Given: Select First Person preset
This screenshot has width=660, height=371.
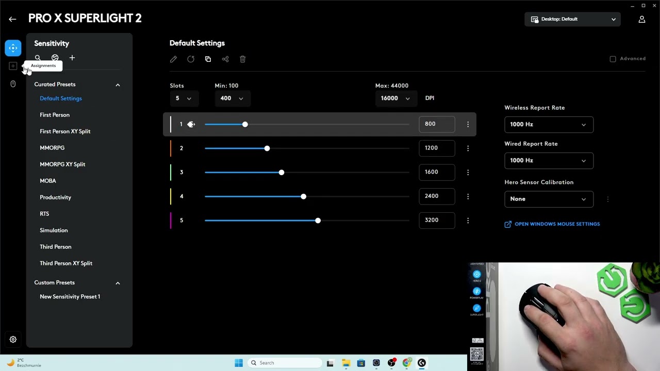Looking at the screenshot, I should pyautogui.click(x=55, y=115).
